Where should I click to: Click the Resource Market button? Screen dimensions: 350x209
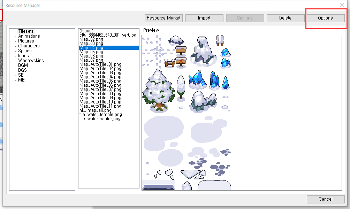point(163,18)
